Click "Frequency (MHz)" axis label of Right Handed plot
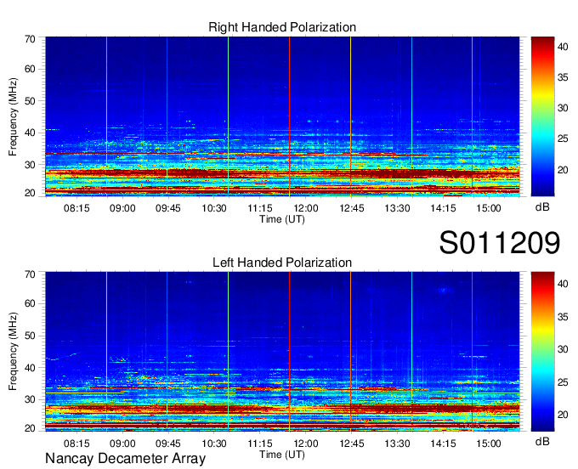 point(13,116)
